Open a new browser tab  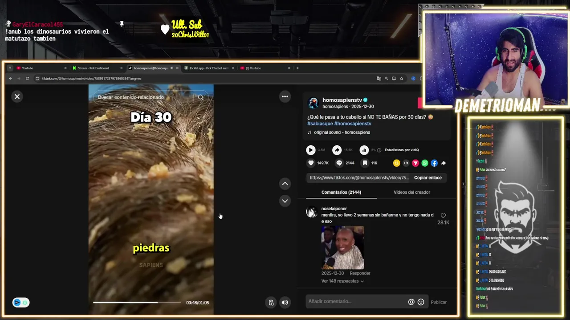(x=297, y=68)
